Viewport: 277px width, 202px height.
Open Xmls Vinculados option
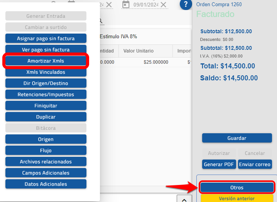click(46, 72)
